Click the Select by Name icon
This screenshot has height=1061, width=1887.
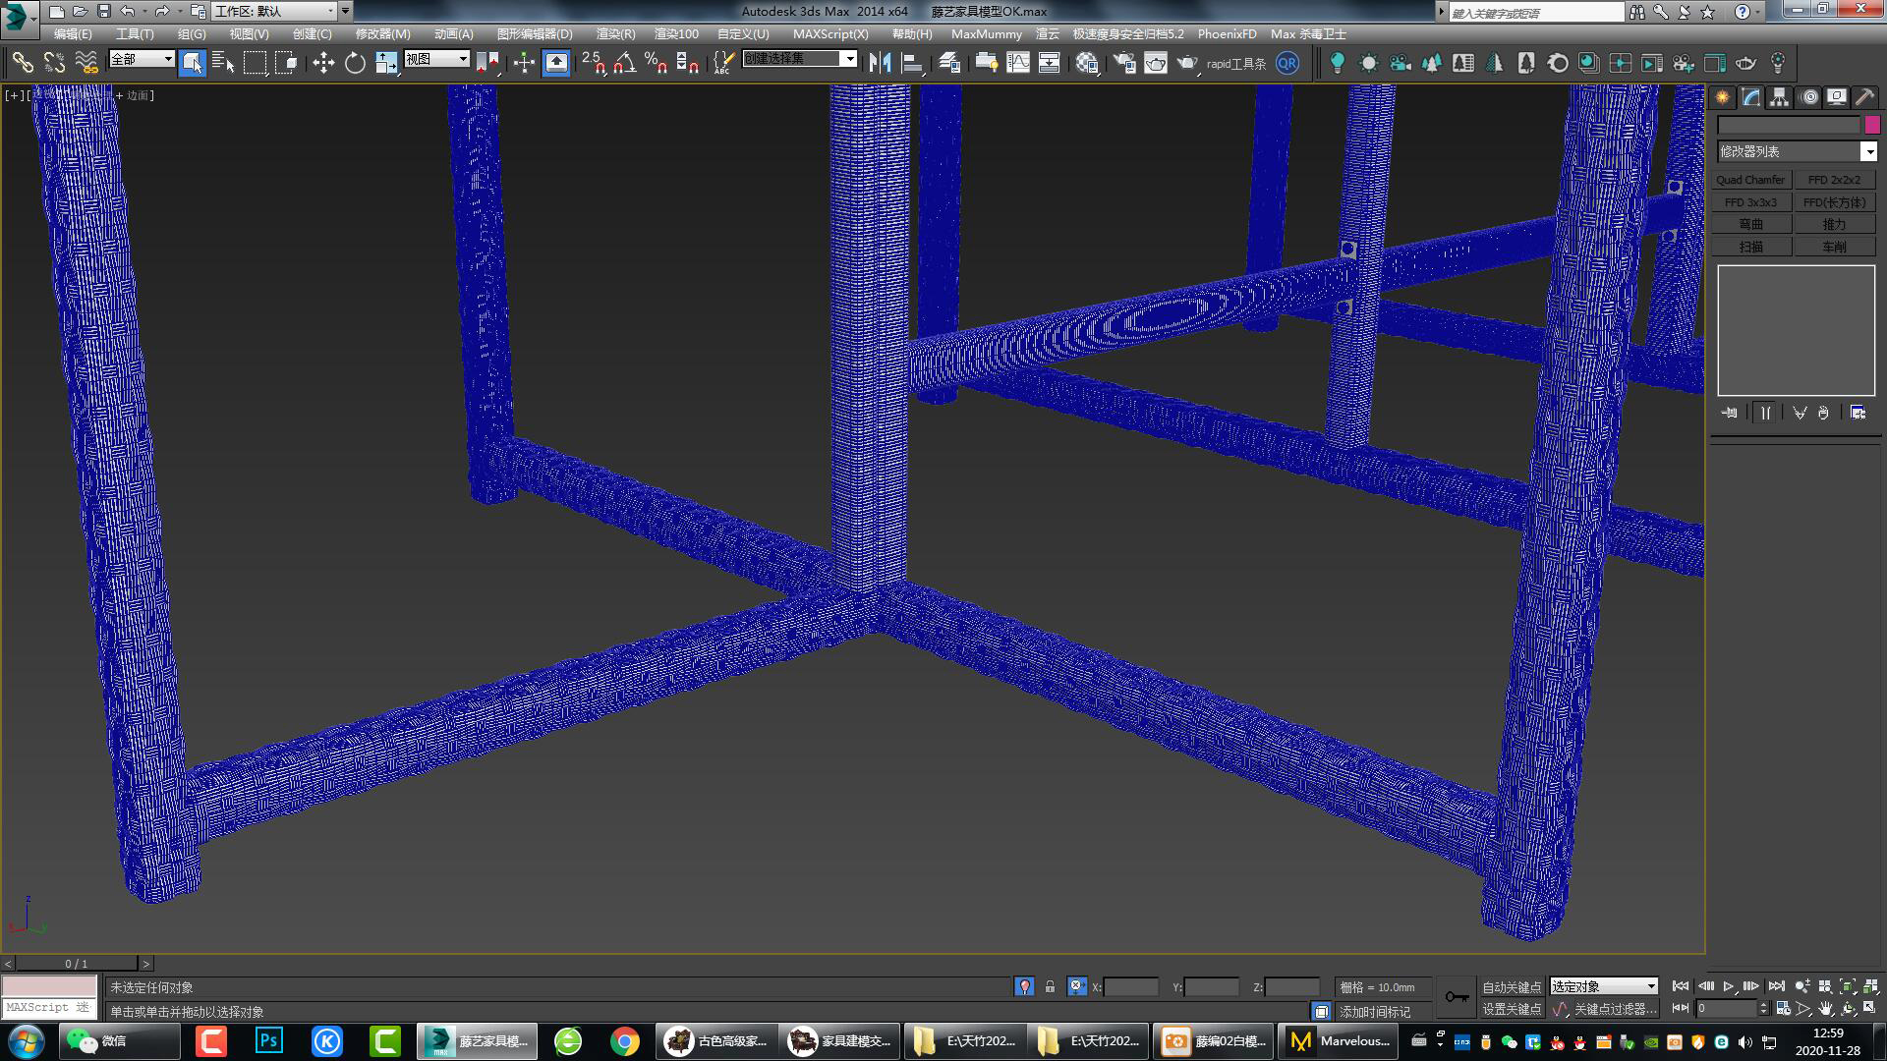click(x=223, y=63)
